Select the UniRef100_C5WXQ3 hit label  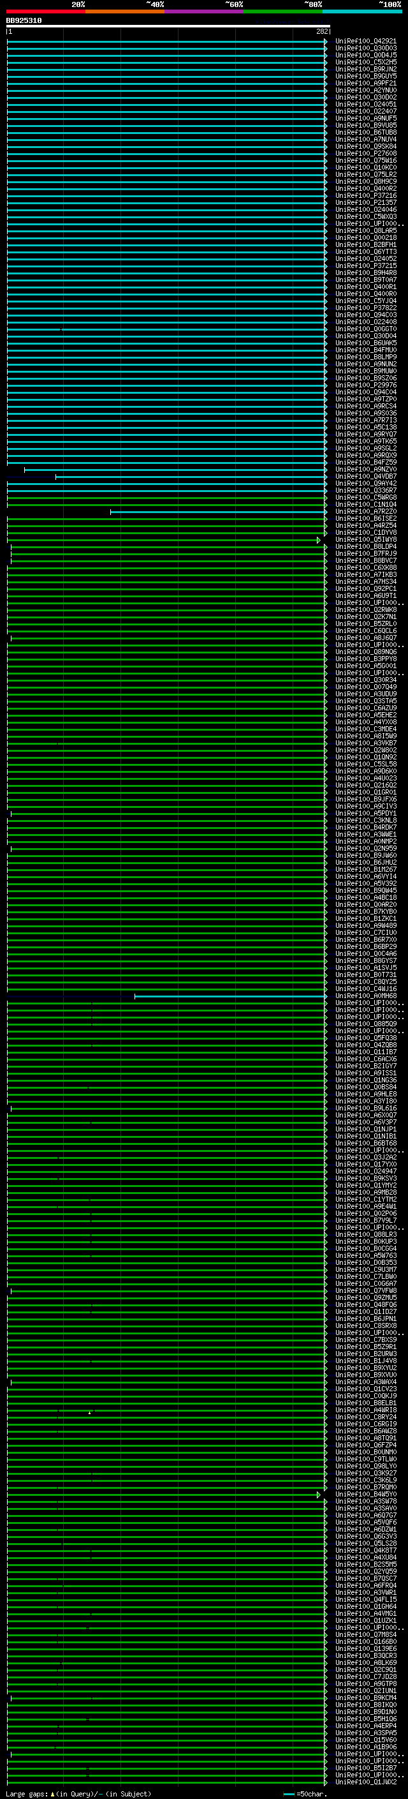366,216
